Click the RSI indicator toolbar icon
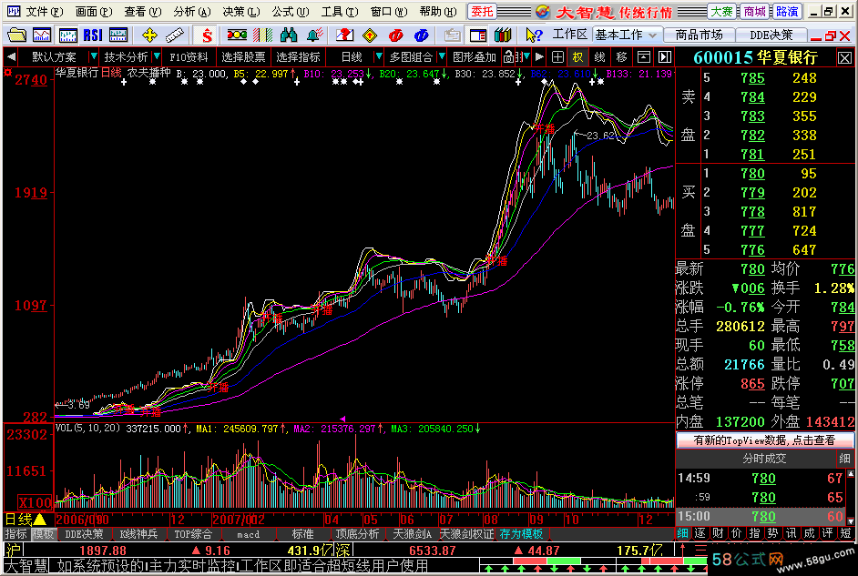Image resolution: width=858 pixels, height=576 pixels. point(93,35)
